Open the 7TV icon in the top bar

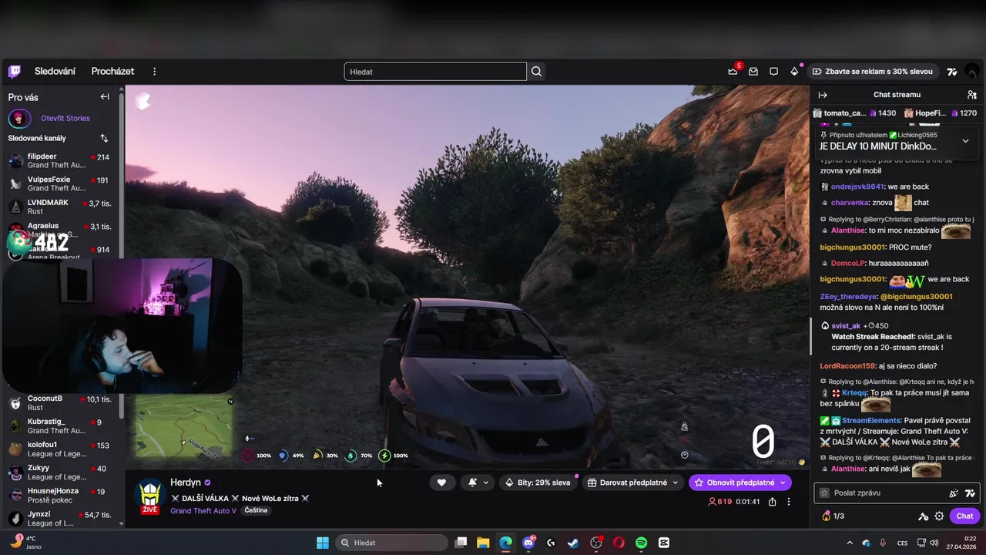pos(952,72)
